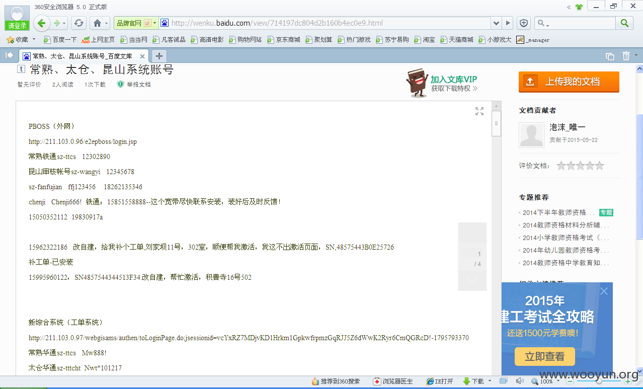Viewport: 643px width, 389px height.
Task: Open the 收藏 favorites star menu
Action: point(18,40)
